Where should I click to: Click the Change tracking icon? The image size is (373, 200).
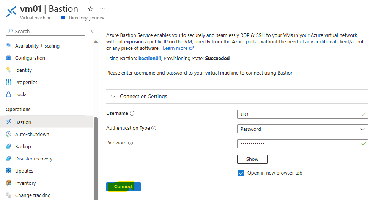pos(9,195)
